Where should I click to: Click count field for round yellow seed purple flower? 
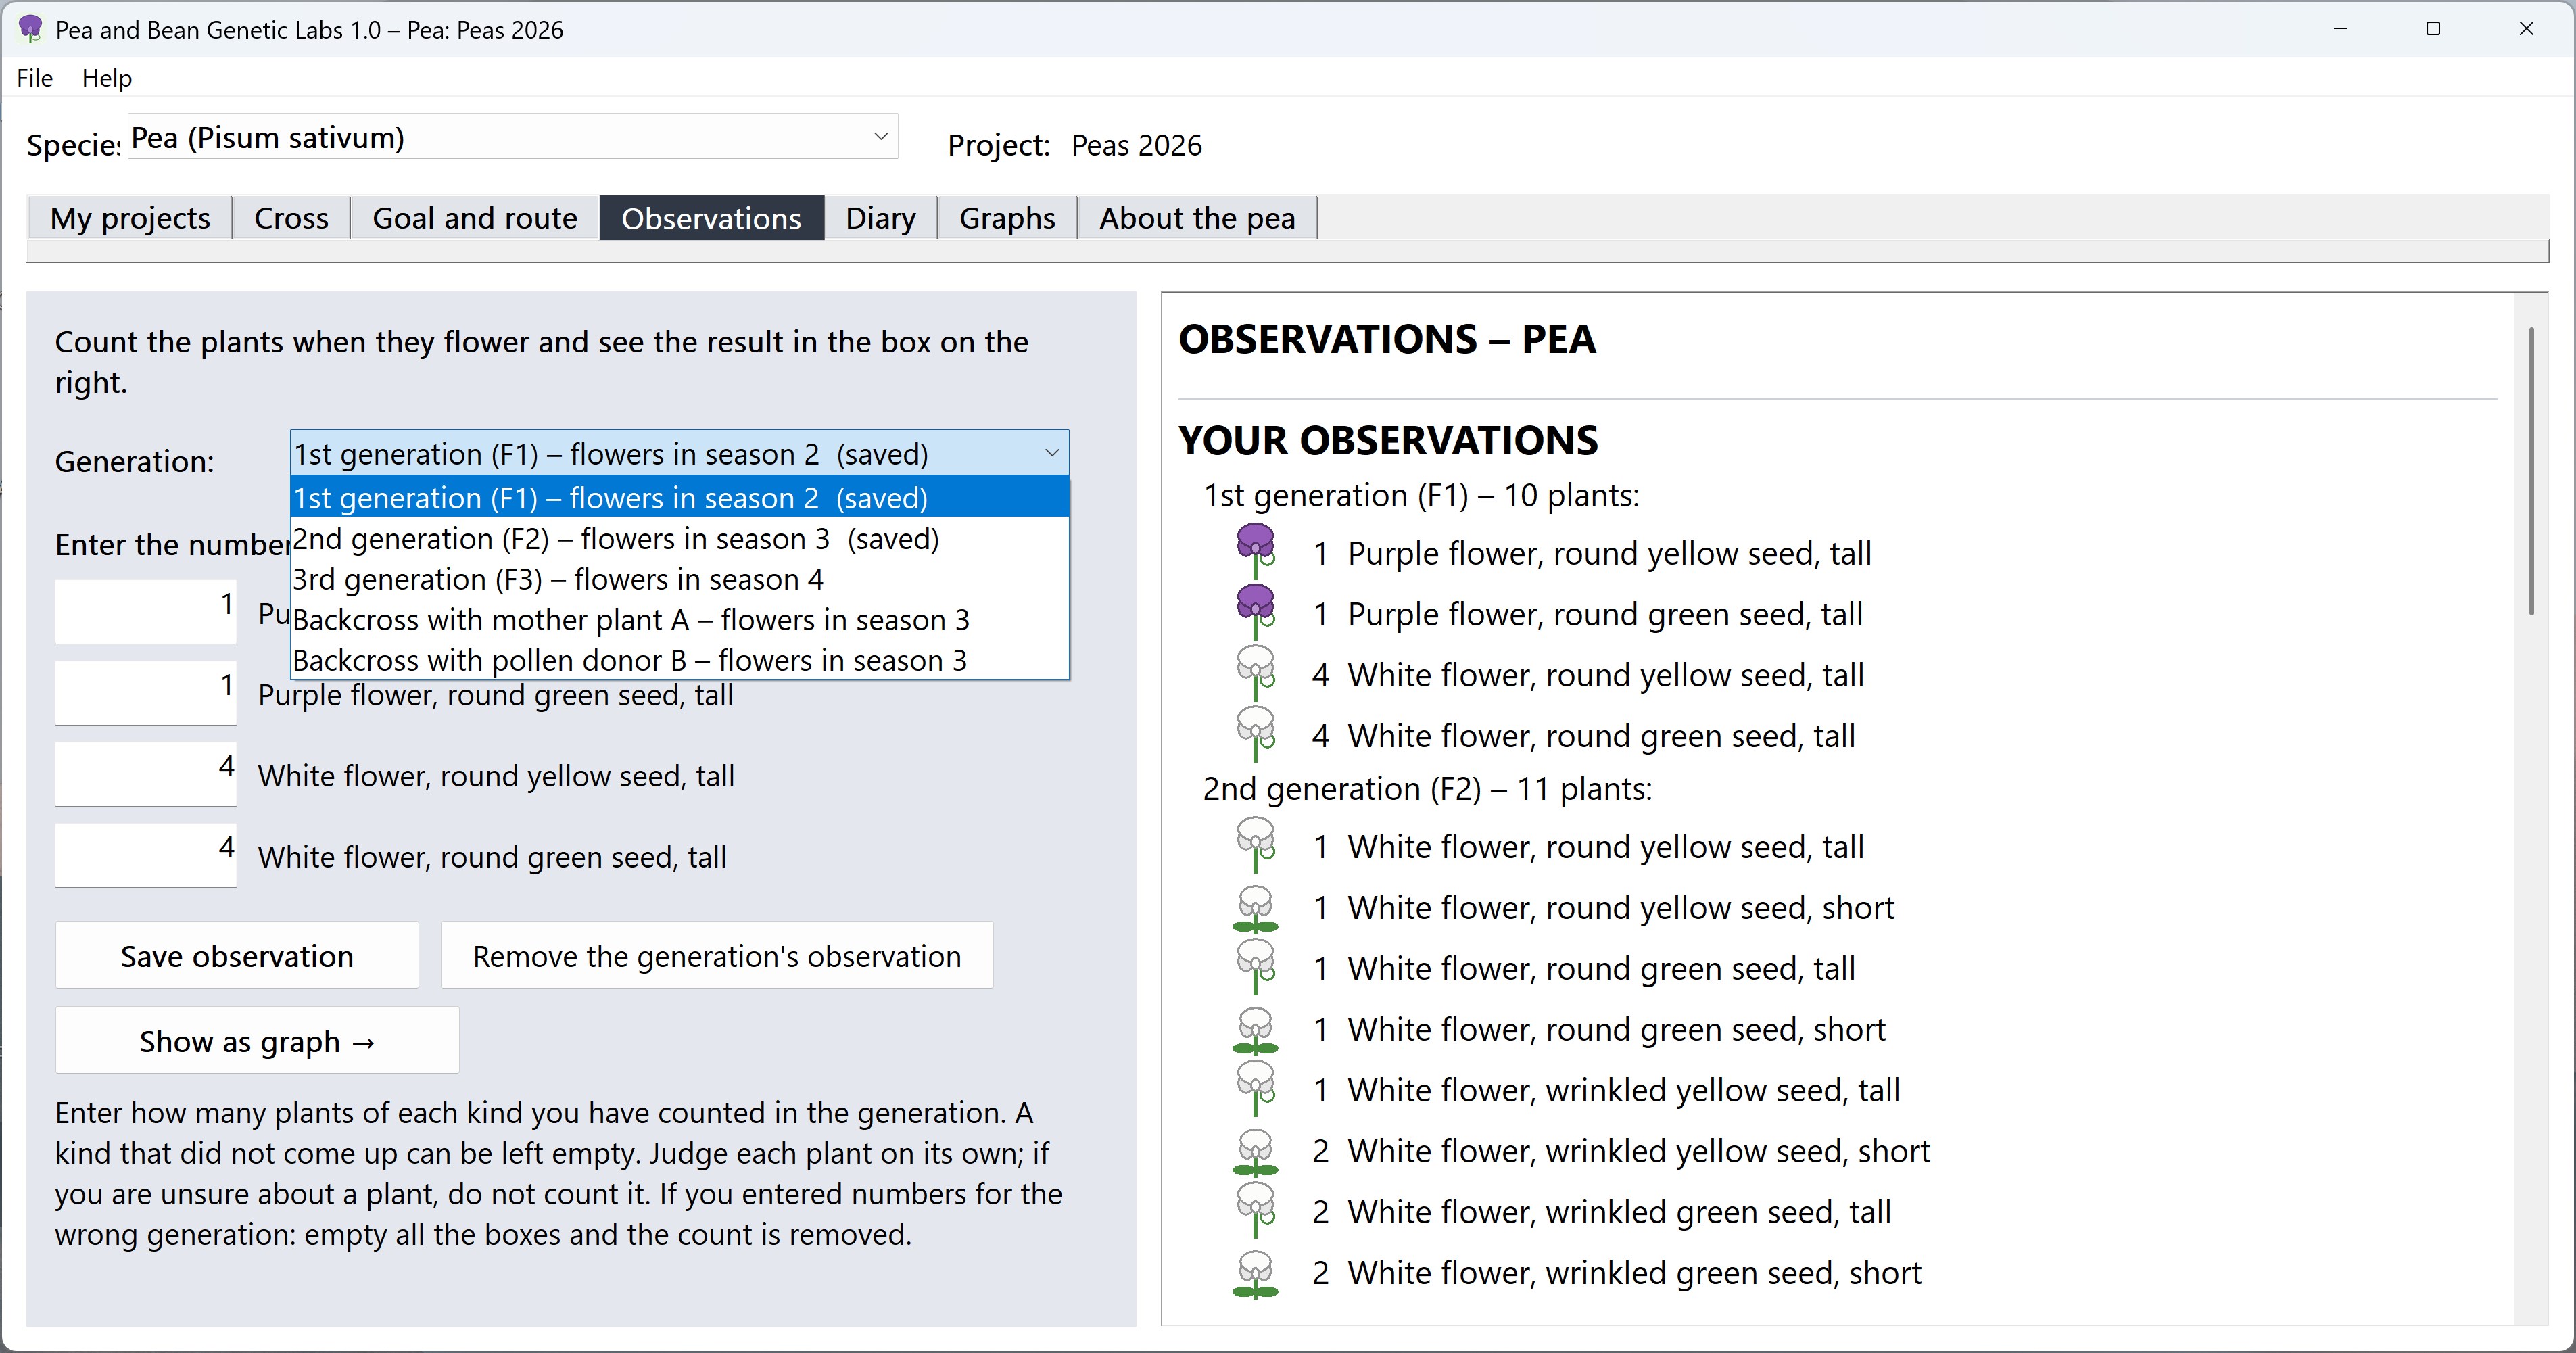click(146, 611)
